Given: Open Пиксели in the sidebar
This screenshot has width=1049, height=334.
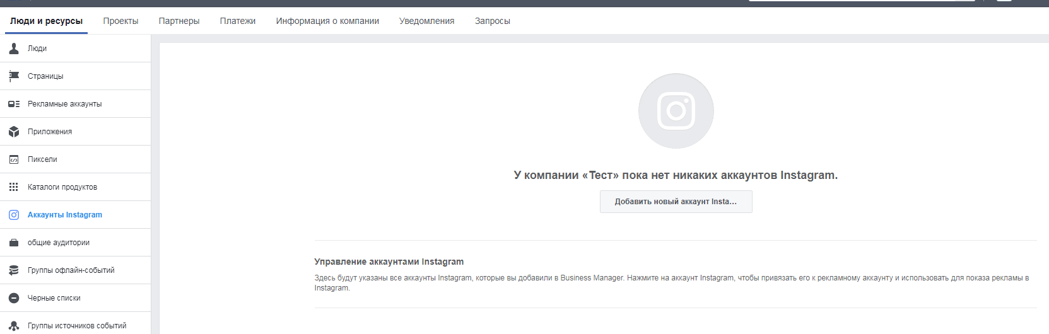Looking at the screenshot, I should click(x=76, y=159).
